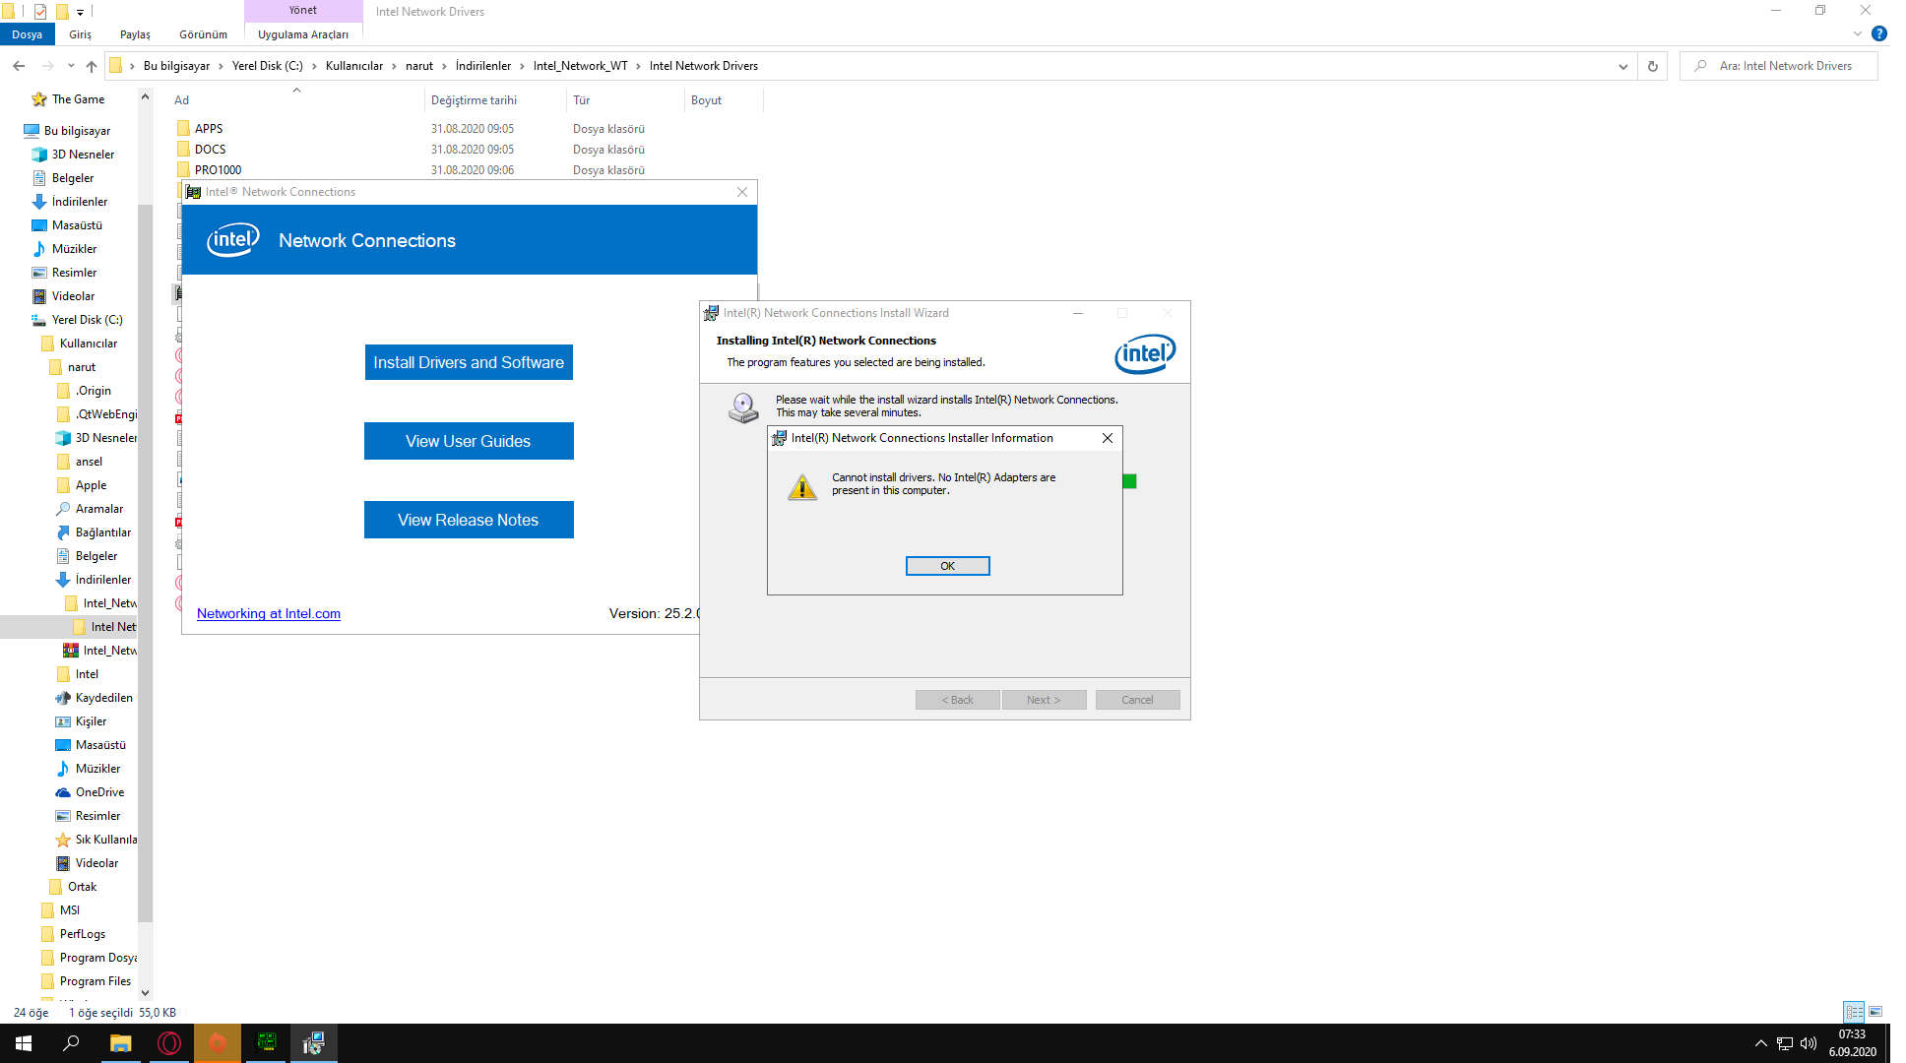Select The Game in the navigation pane
Viewport: 1906px width, 1063px height.
point(78,99)
